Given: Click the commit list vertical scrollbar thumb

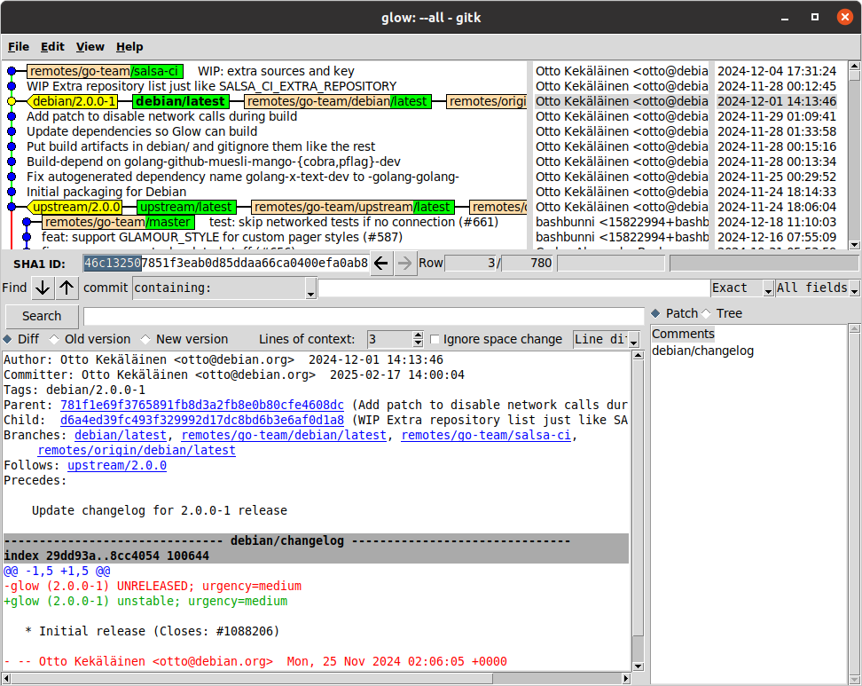Looking at the screenshot, I should click(x=854, y=76).
